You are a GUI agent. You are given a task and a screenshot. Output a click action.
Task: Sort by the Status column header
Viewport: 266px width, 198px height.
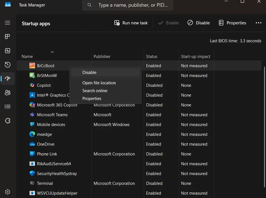coord(151,57)
